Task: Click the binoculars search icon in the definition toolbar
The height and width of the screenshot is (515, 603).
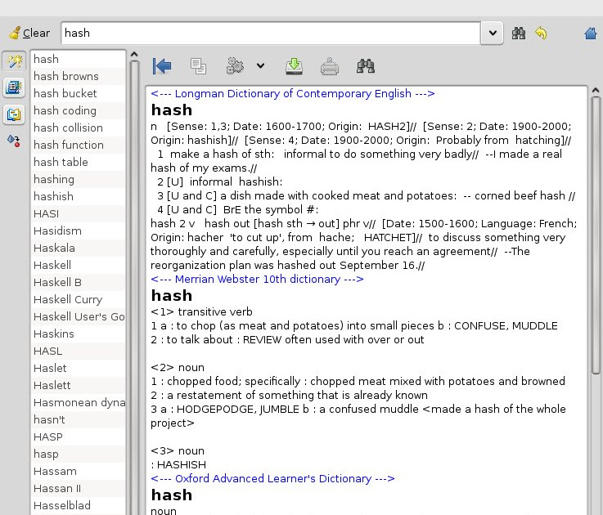Action: 366,66
